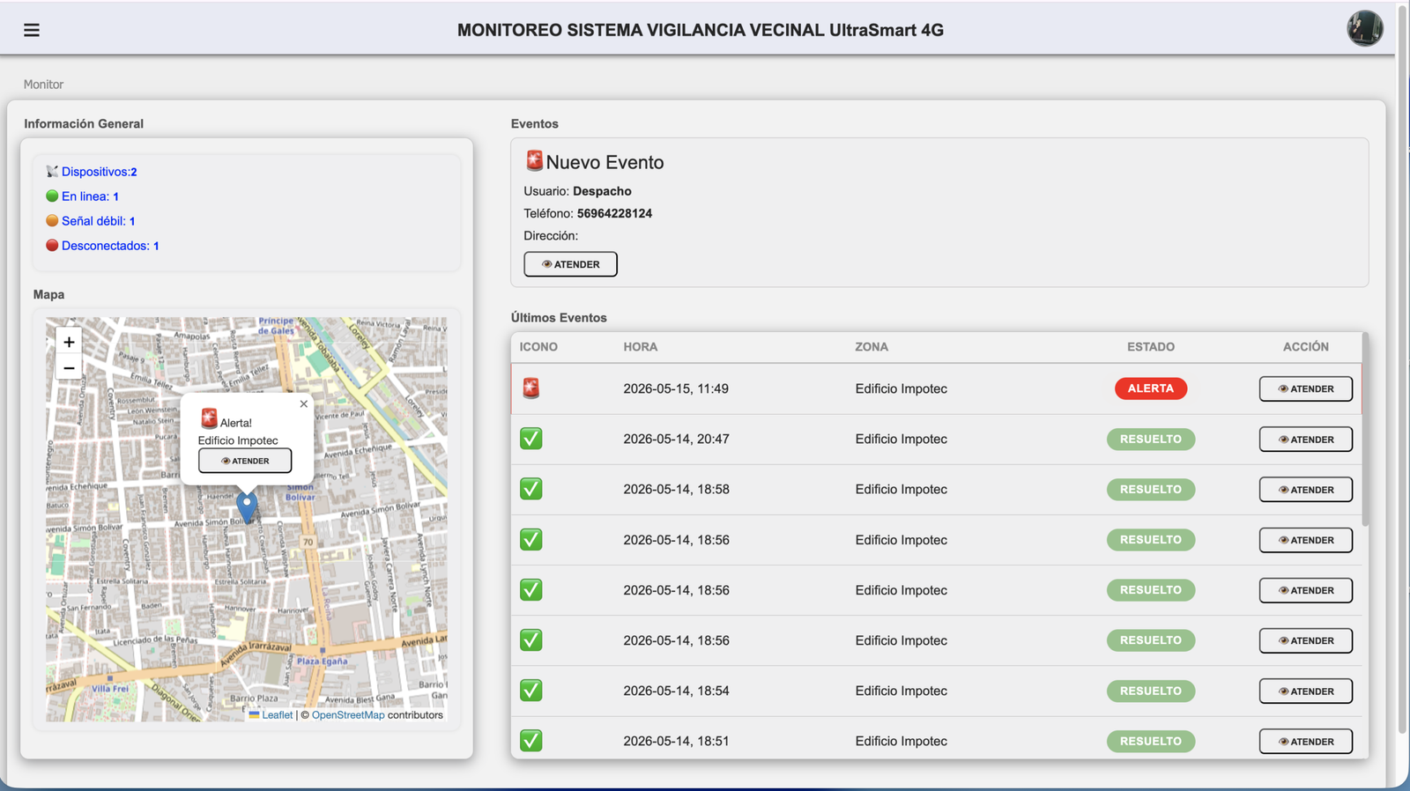Click the Nuevo Evento siren icon
Screen dimensions: 1410x791
[x=534, y=160]
